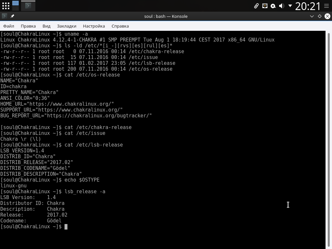
Task: Click the kernel version '4.12.4-1-CHAKRA' text
Action: (75, 40)
